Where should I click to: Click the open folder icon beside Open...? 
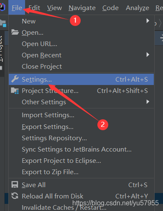point(15,32)
